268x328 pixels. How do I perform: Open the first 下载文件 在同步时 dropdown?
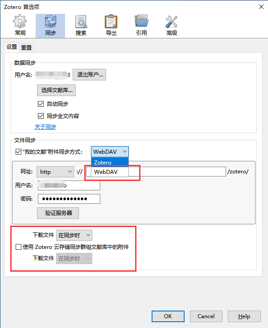click(x=74, y=235)
